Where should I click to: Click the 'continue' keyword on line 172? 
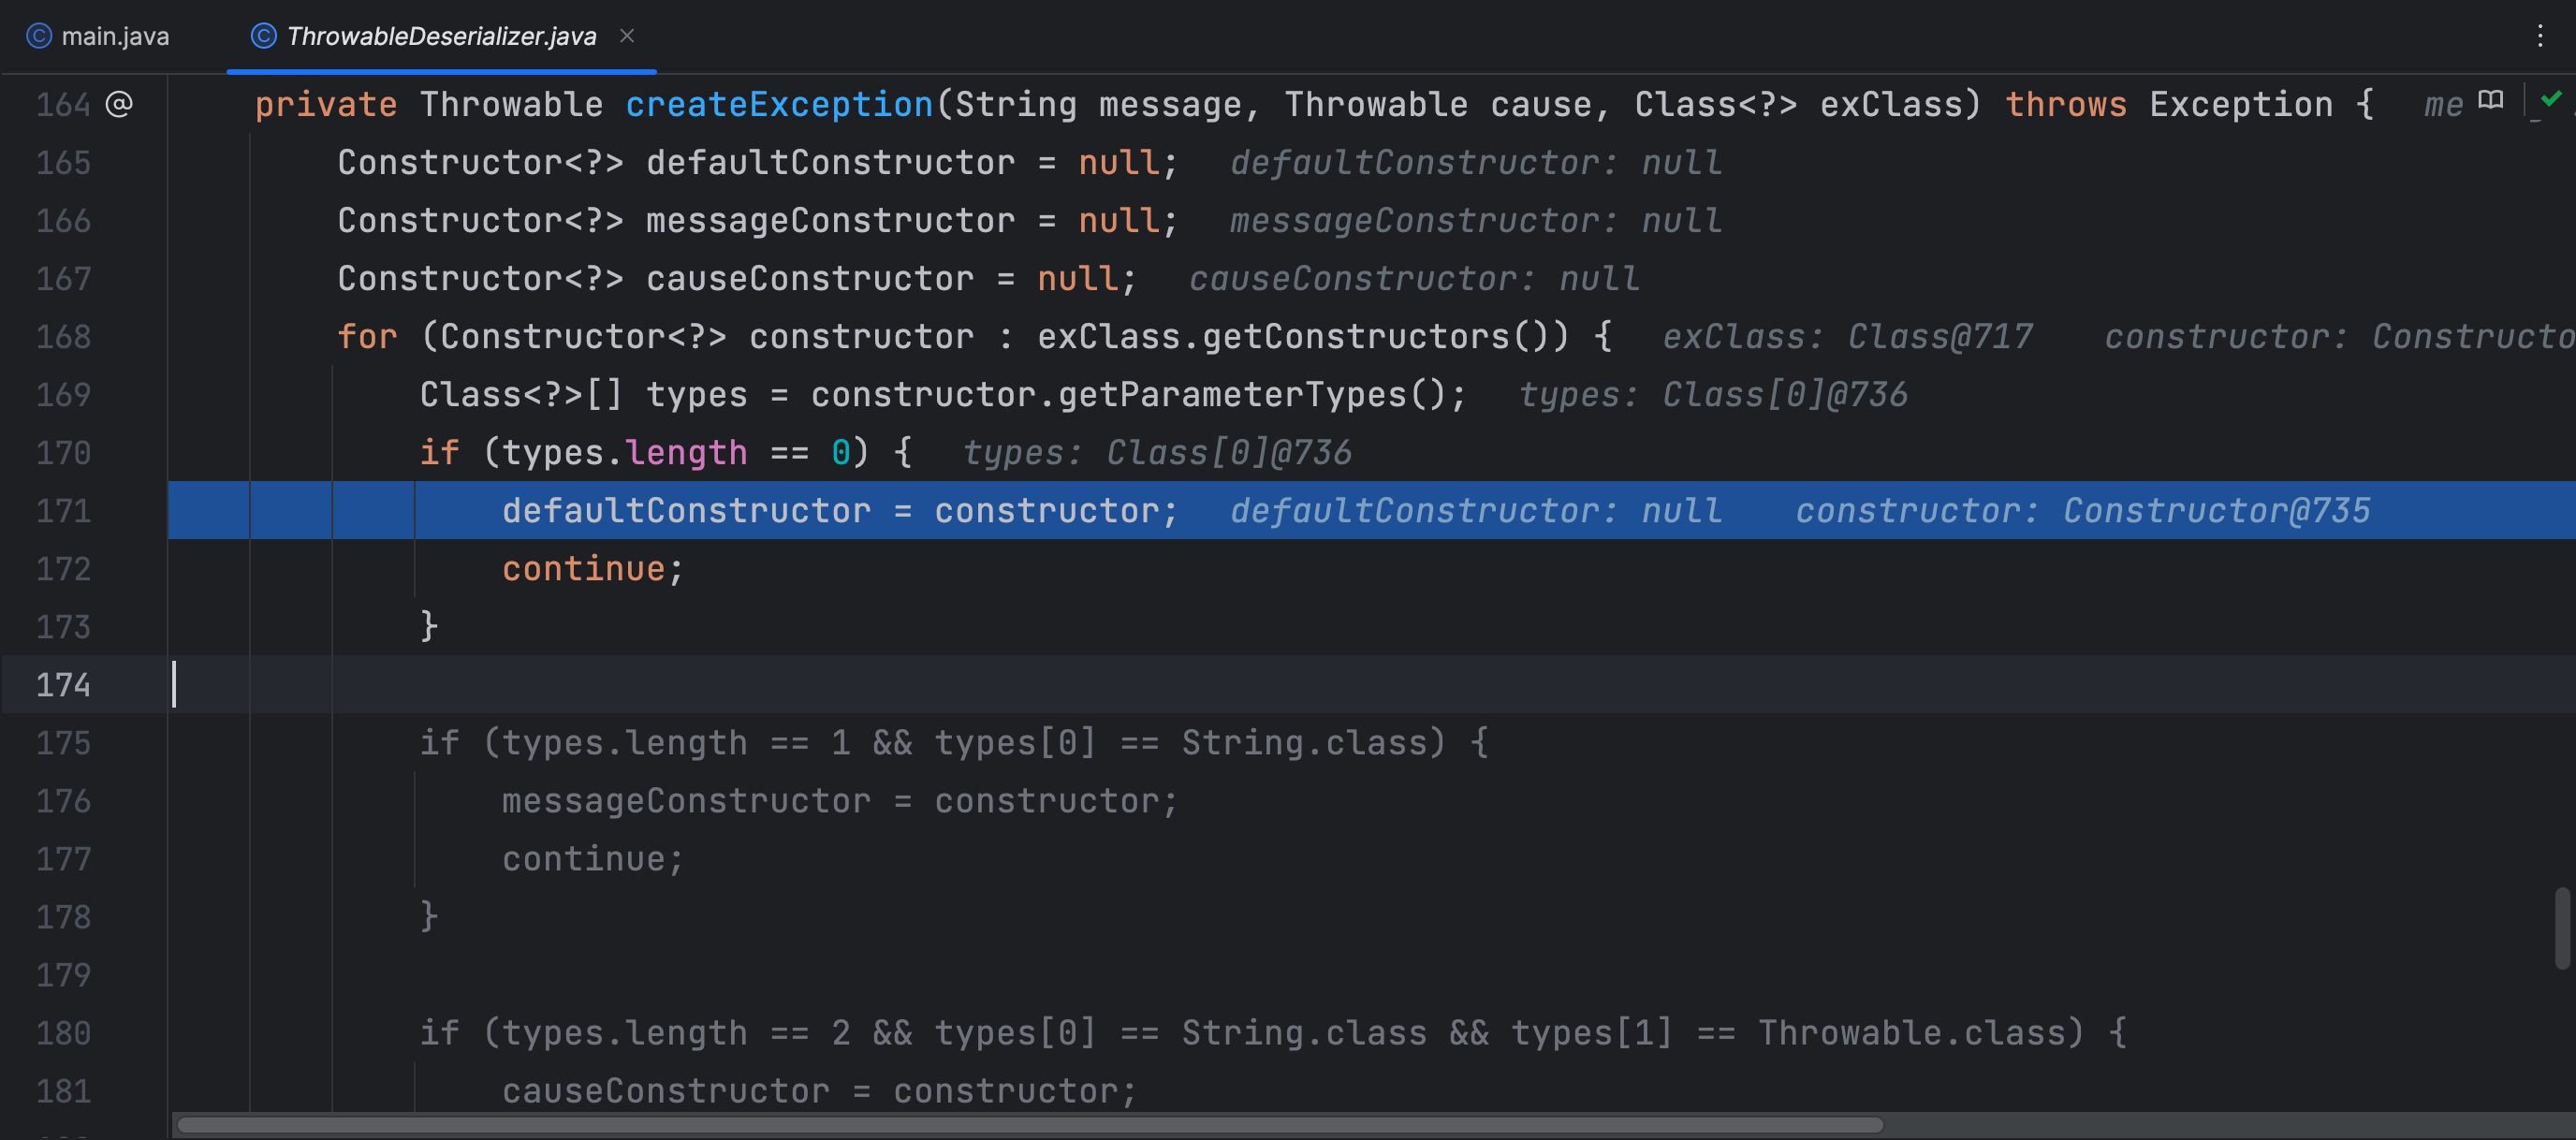point(584,569)
